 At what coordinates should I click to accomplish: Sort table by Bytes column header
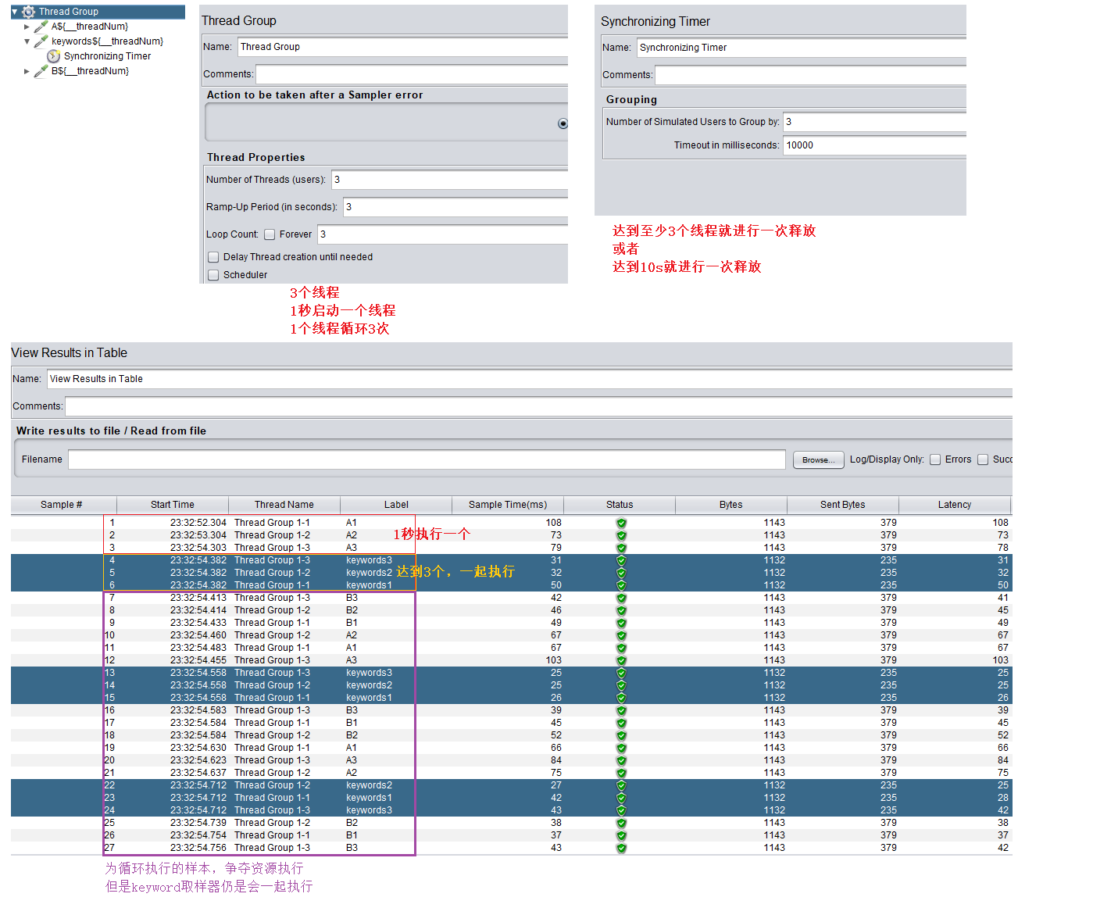731,505
